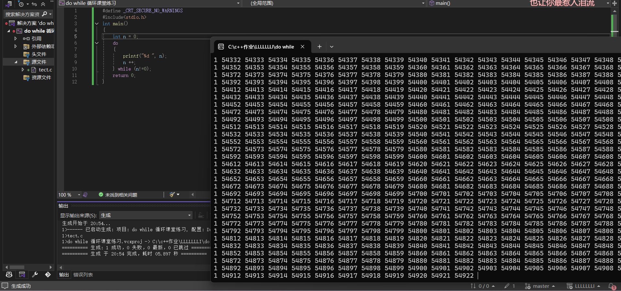Click the pending changes filter clock icon

point(21,4)
